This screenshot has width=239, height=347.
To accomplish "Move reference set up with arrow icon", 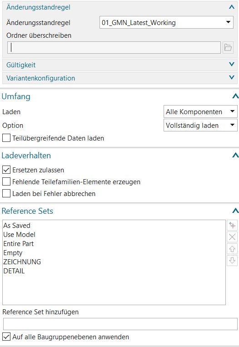I will [232, 249].
